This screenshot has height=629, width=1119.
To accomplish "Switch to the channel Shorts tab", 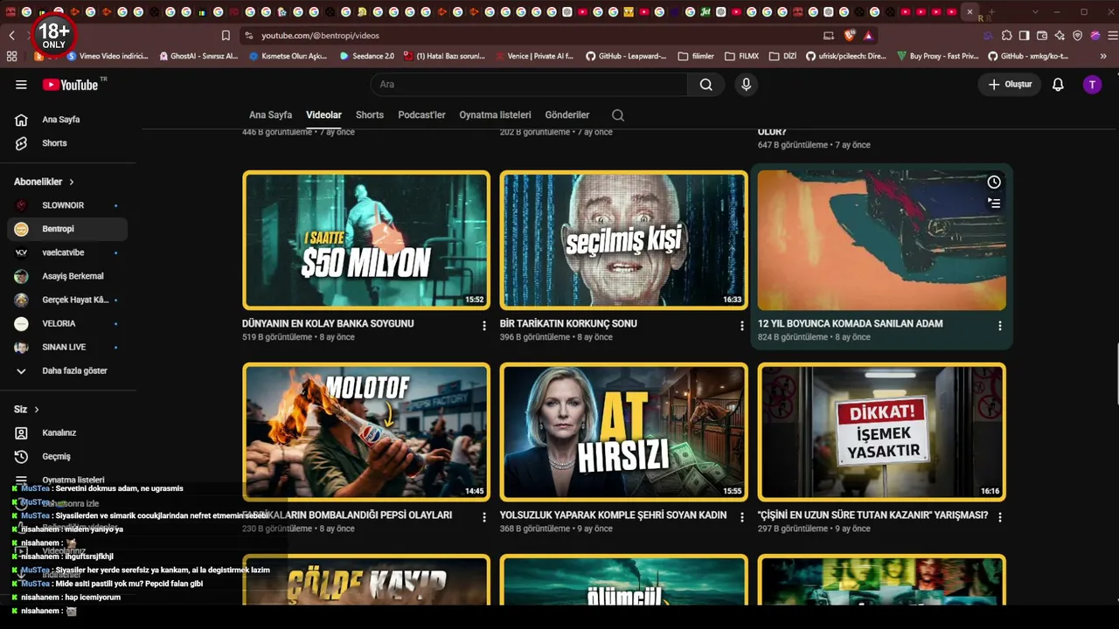I will [370, 115].
